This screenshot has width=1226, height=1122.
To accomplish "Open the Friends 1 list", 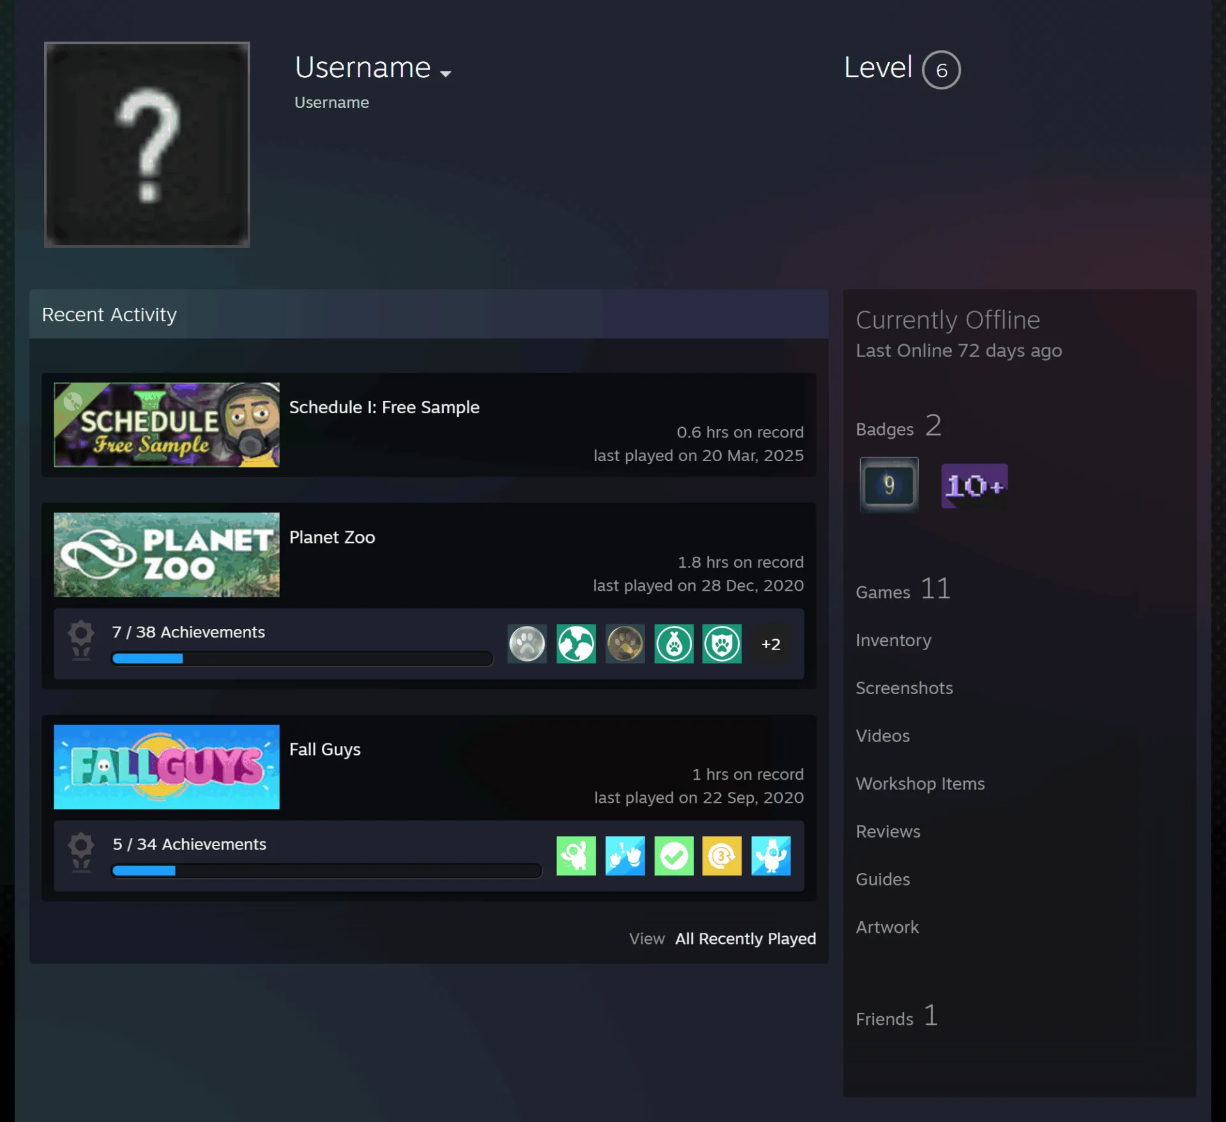I will [897, 1016].
